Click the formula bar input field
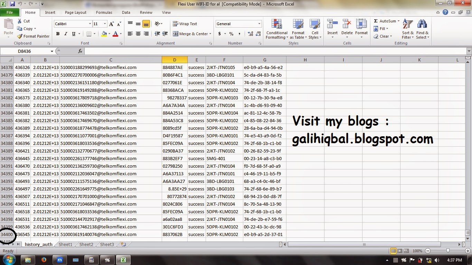 (x=276, y=51)
